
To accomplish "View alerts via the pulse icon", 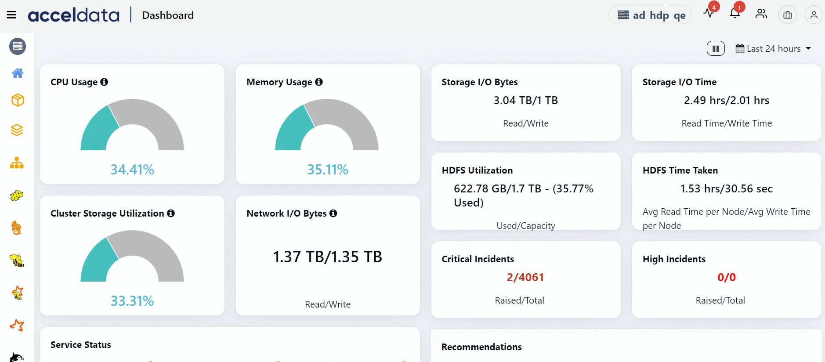I will tap(709, 13).
